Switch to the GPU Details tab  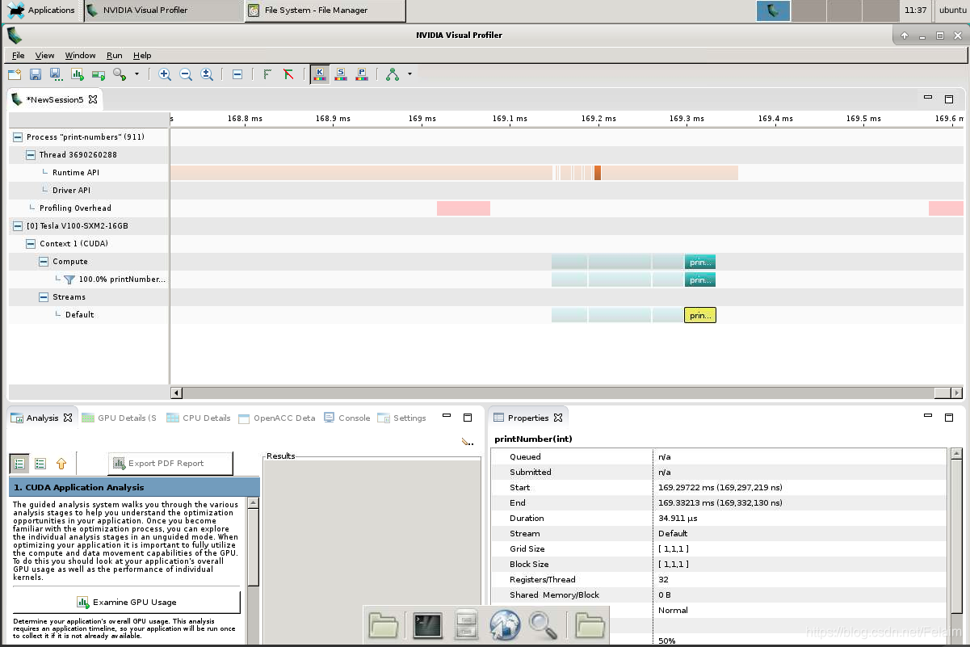coord(120,418)
